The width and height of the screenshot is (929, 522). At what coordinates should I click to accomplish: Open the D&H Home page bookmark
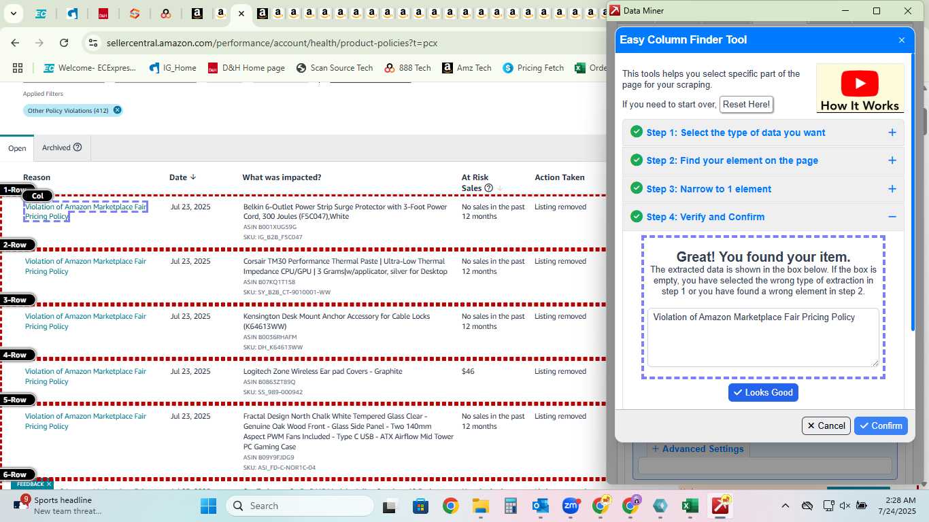pyautogui.click(x=246, y=68)
